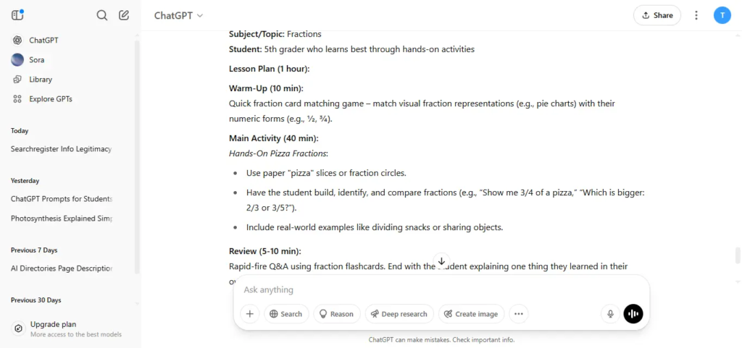This screenshot has height=348, width=742.
Task: Click the microphone dictate icon
Action: click(x=611, y=314)
